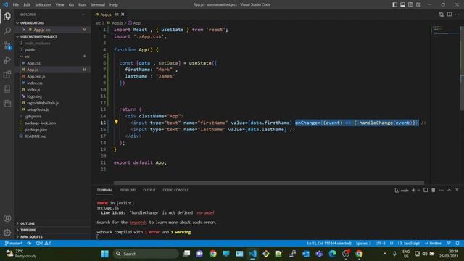
Task: Switch to the Problems tab
Action: coord(128,190)
